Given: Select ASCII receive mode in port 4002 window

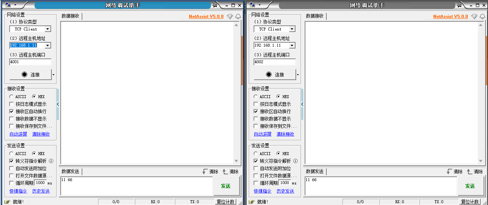Looking at the screenshot, I should point(256,97).
